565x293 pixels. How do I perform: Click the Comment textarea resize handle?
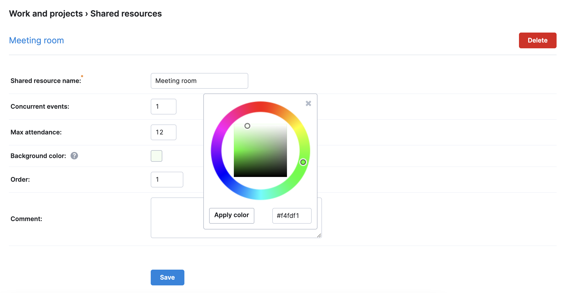pyautogui.click(x=319, y=236)
